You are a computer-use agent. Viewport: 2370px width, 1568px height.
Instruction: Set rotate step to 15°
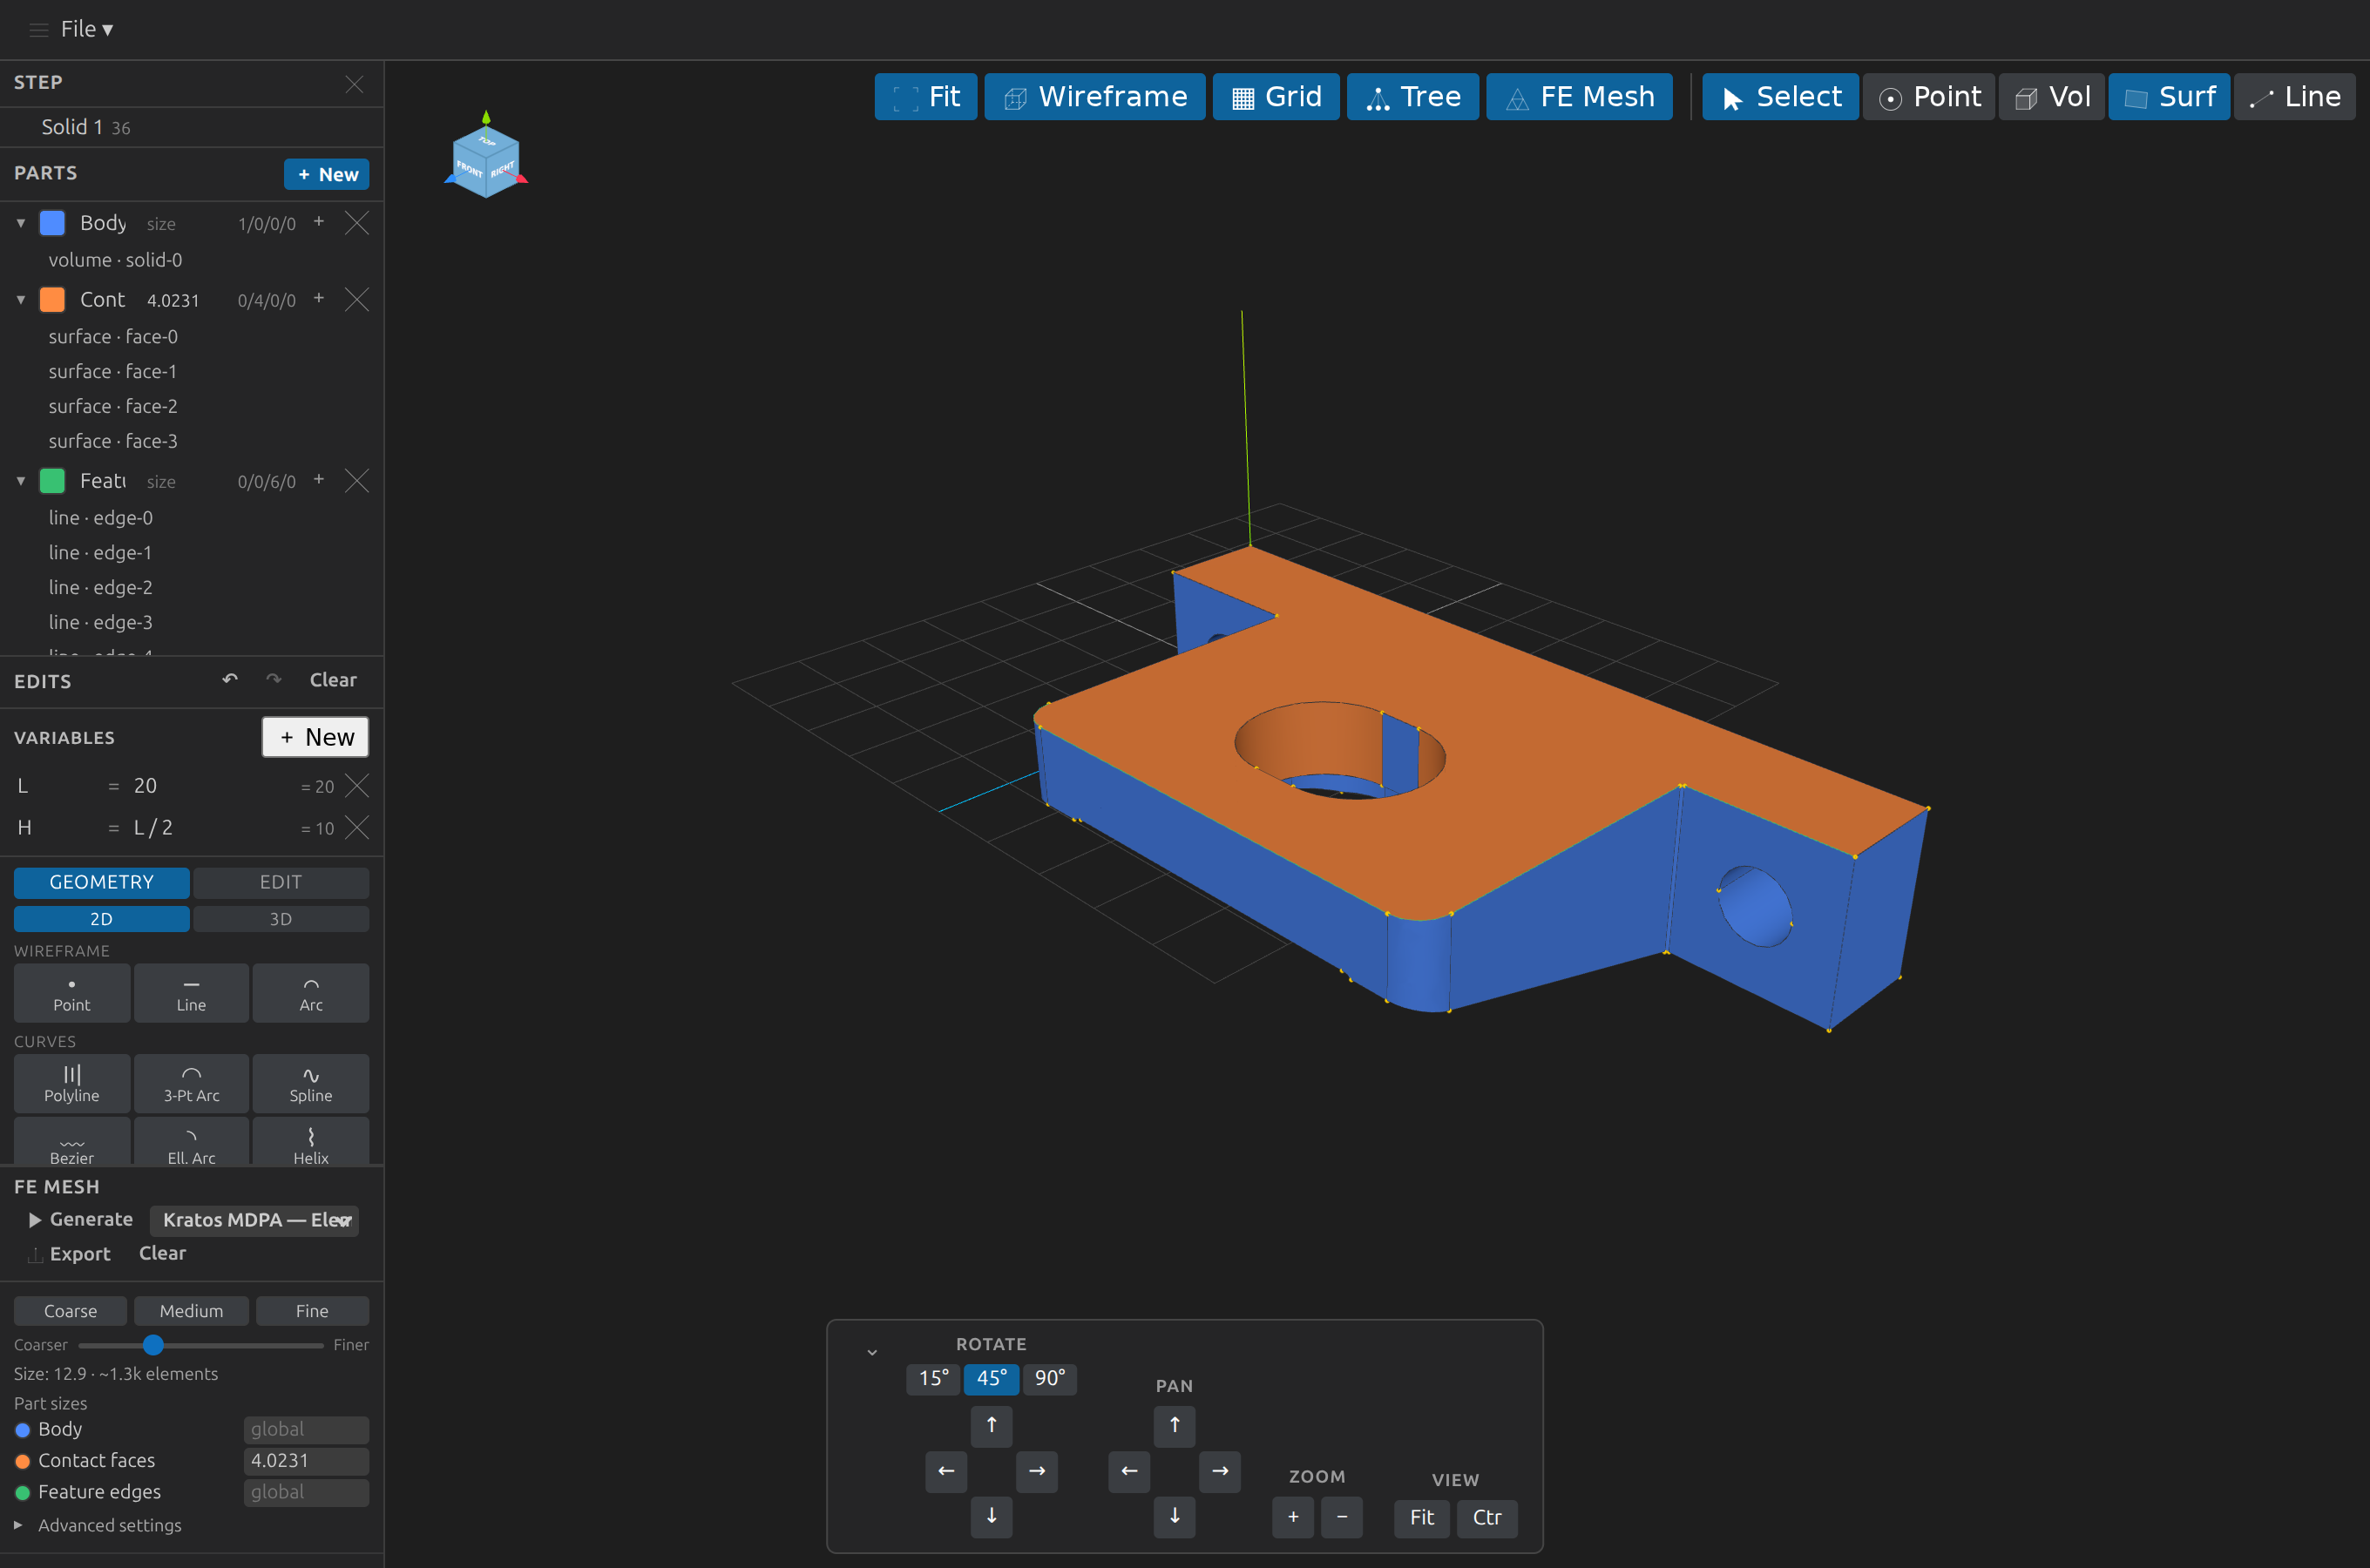point(933,1379)
